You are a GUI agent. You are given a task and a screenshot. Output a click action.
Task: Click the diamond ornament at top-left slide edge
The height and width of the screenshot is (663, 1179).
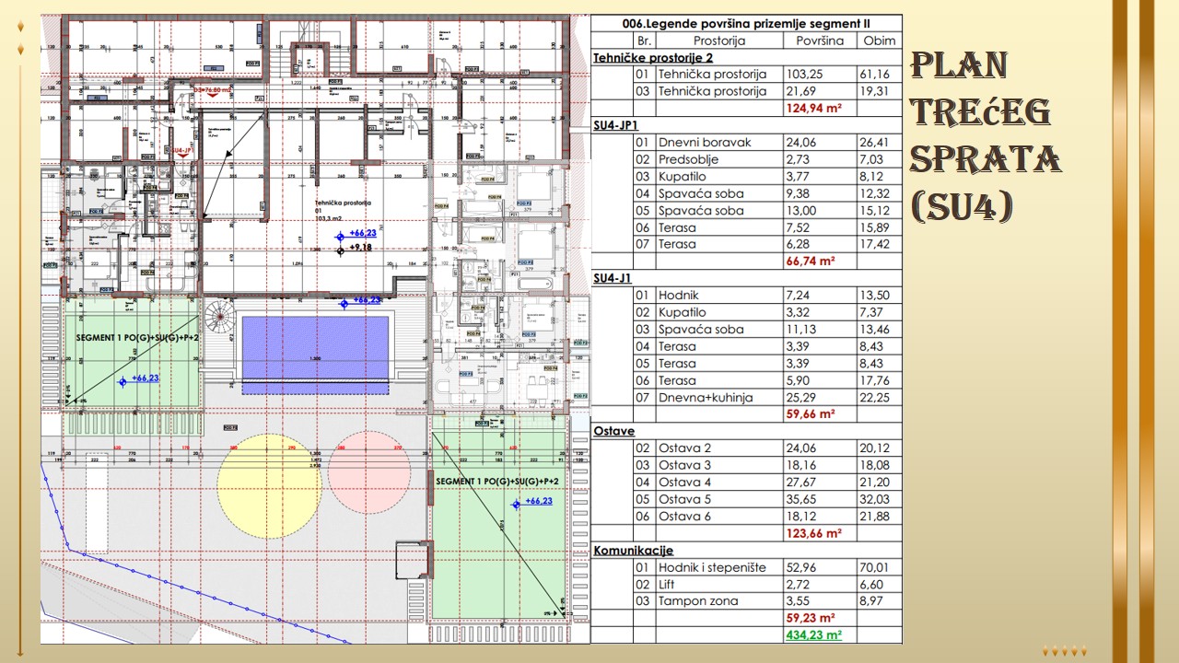pyautogui.click(x=21, y=28)
